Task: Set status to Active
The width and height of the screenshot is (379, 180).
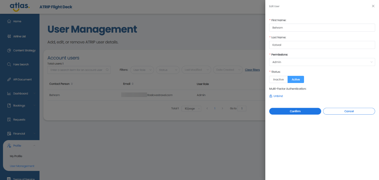Action: coord(296,79)
